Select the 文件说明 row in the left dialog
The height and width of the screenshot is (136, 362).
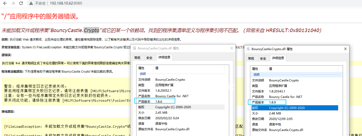[x=181, y=80]
